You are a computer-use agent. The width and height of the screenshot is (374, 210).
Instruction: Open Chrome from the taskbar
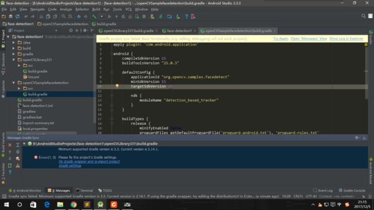click(x=74, y=204)
